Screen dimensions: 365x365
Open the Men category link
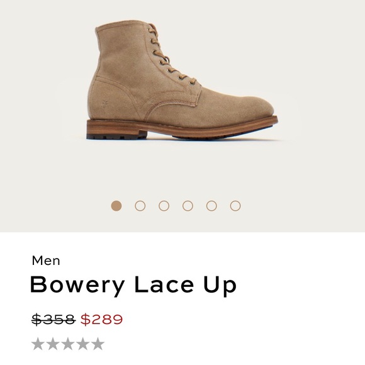[x=46, y=261]
